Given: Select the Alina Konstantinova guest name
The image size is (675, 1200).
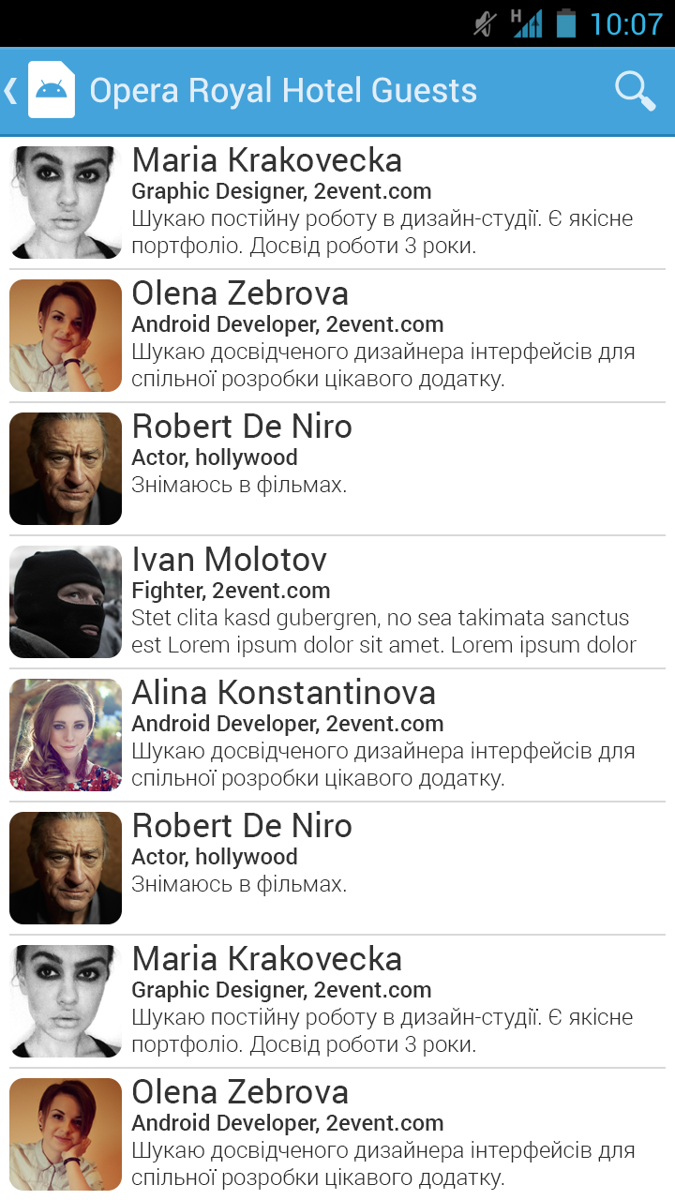Looking at the screenshot, I should coord(284,693).
